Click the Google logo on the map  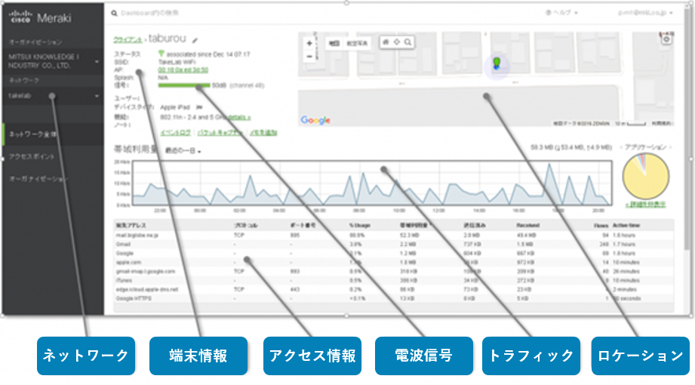tap(315, 120)
